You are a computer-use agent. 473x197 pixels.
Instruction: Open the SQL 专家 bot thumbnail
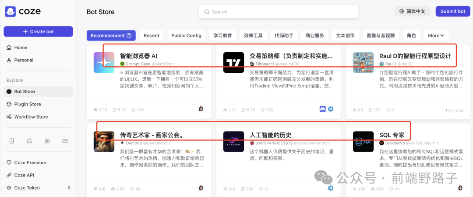(x=363, y=142)
